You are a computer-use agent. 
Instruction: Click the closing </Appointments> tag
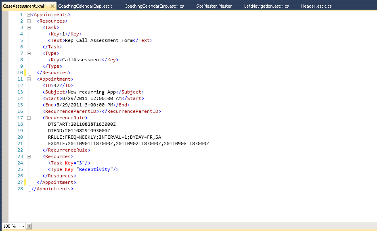pyautogui.click(x=52, y=189)
